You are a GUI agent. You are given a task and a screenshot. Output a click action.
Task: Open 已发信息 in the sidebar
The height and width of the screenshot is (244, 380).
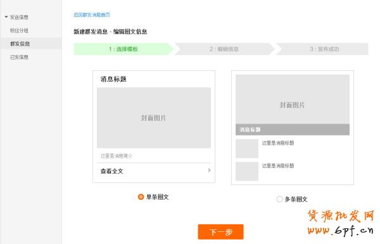(x=19, y=57)
